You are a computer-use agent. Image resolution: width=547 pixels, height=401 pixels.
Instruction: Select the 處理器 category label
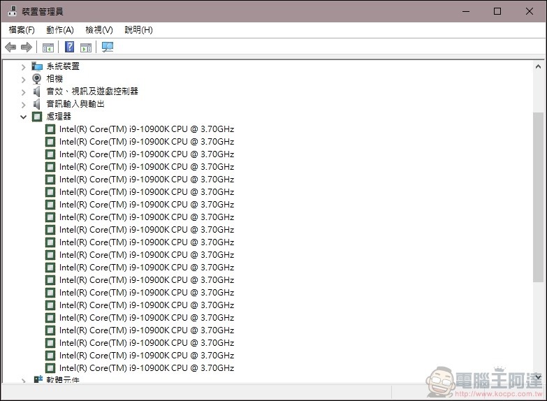click(x=59, y=117)
